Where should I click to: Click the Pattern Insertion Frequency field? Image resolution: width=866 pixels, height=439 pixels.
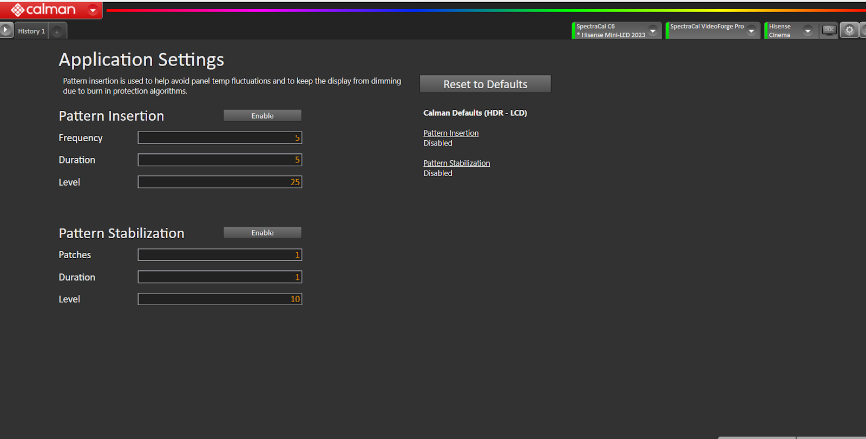pyautogui.click(x=220, y=138)
